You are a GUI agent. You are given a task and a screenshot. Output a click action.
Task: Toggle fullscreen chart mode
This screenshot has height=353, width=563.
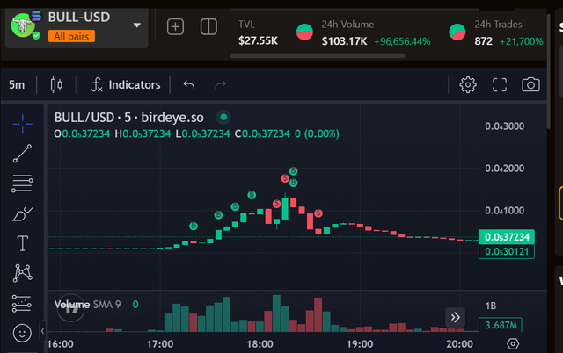(x=499, y=85)
